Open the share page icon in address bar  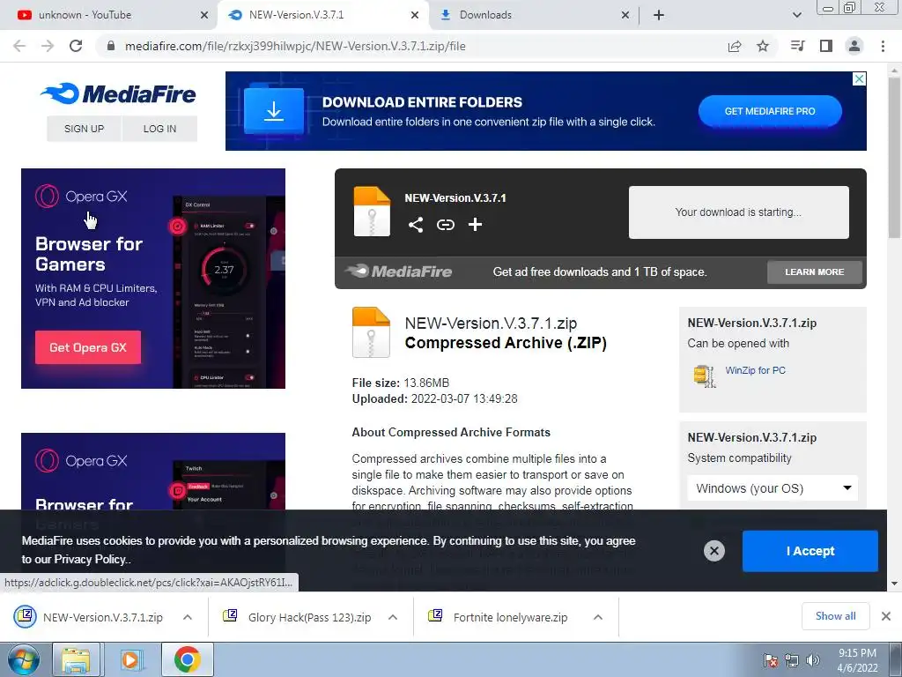pyautogui.click(x=735, y=46)
